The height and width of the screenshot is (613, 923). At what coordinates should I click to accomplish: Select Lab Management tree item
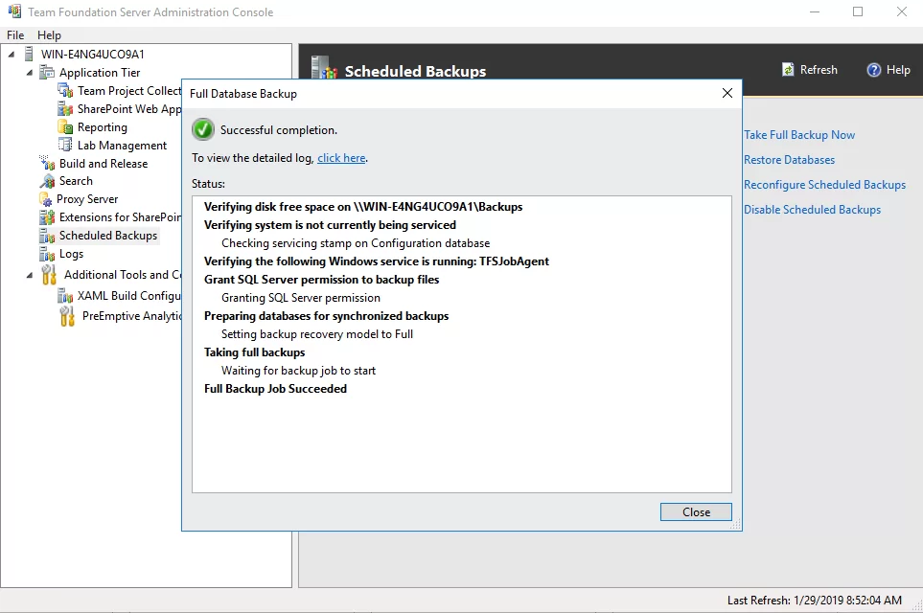point(122,146)
